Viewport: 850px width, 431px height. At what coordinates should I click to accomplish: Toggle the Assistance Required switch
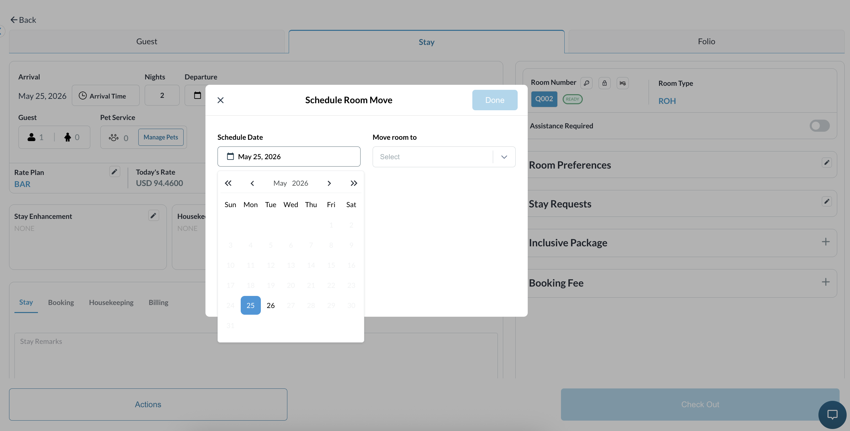[x=820, y=126]
